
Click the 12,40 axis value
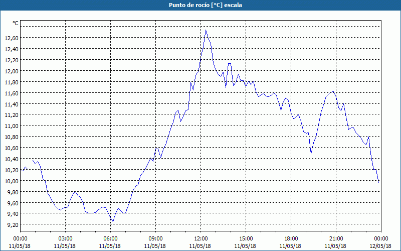(12, 49)
